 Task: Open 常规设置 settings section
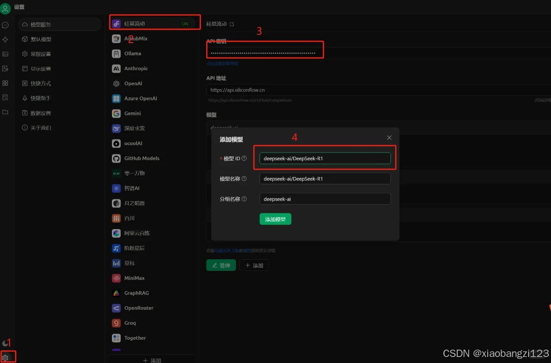(x=59, y=54)
